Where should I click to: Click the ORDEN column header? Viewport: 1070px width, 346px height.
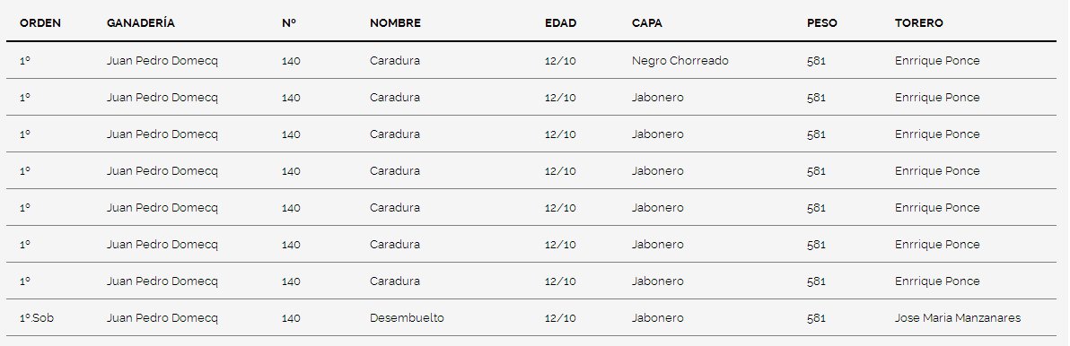pyautogui.click(x=40, y=23)
